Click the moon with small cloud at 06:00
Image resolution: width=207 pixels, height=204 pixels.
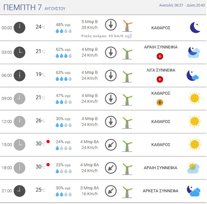click(193, 75)
